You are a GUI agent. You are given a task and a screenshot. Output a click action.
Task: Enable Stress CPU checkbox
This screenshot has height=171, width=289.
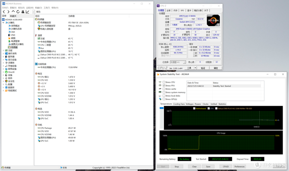164,82
